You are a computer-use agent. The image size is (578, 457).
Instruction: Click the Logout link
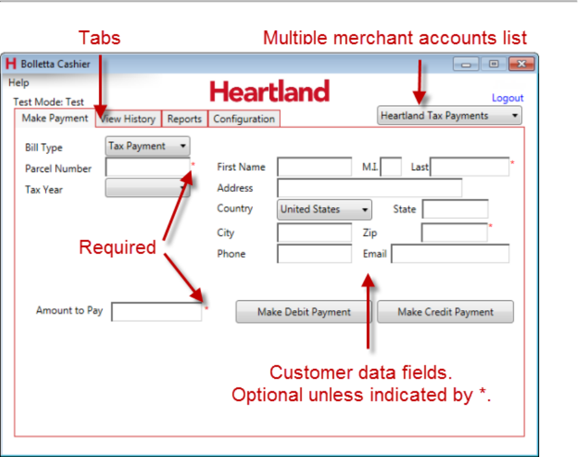coord(508,97)
